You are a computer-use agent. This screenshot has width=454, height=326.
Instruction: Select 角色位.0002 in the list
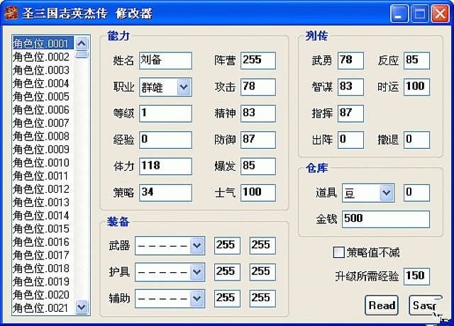click(43, 57)
